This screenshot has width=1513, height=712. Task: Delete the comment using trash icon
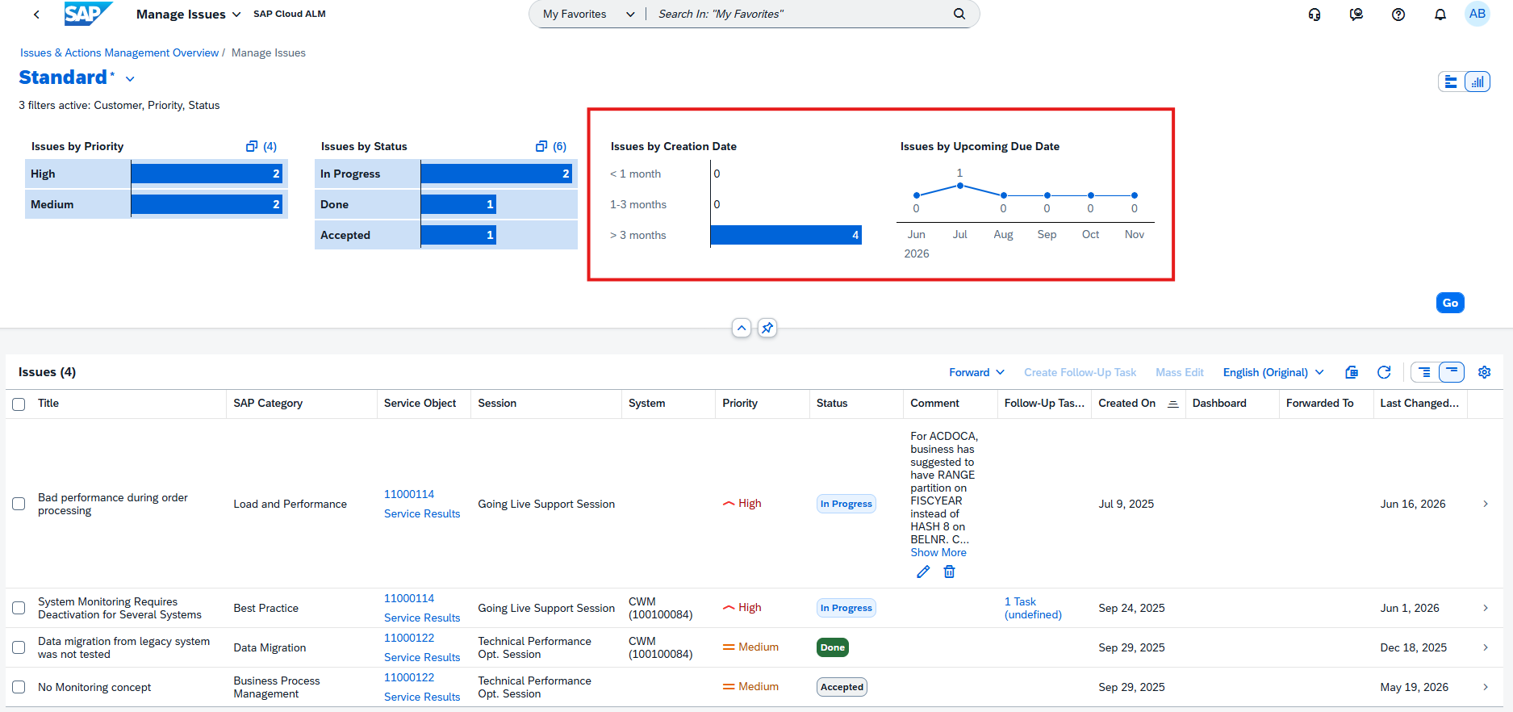(x=950, y=572)
